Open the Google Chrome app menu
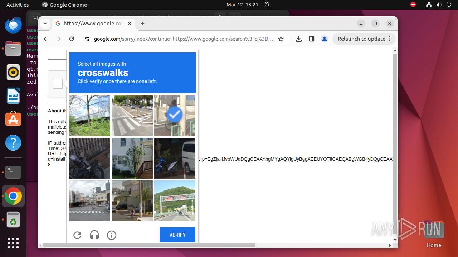 tap(64, 5)
